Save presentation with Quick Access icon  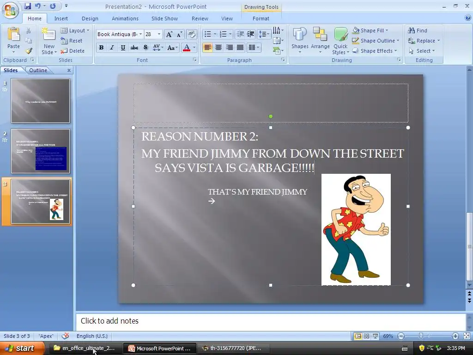click(28, 6)
